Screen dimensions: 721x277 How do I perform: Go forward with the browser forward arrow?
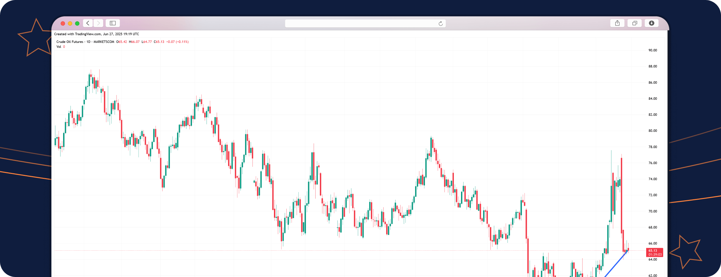(x=98, y=23)
